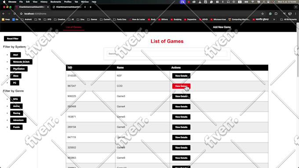Image resolution: width=299 pixels, height=168 pixels.
Task: Close the first KhanMohammedAkbarAli tab
Action: point(48,7)
